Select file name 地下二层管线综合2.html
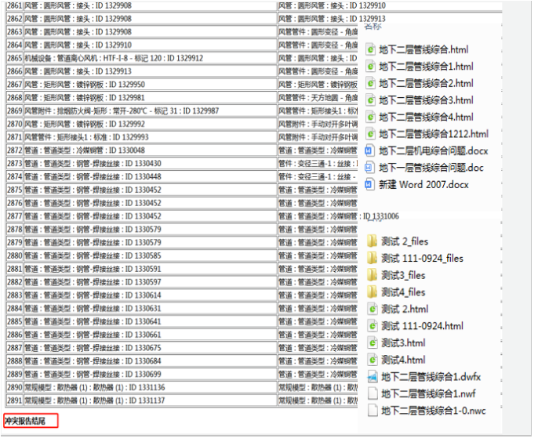Viewport: 538px width, 442px height. pyautogui.click(x=426, y=83)
